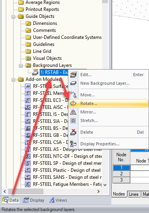Screen dimensions: 149x213
Task: Choose New Background Layer... from context menu
Action: coord(109,83)
